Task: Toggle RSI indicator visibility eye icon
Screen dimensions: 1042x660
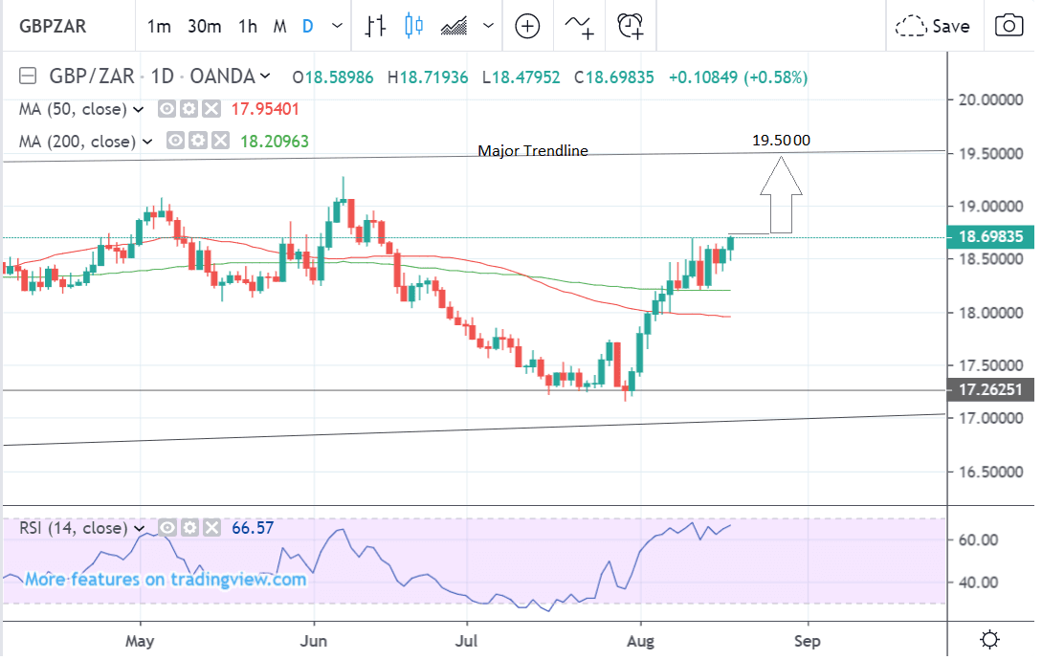Action: click(167, 528)
